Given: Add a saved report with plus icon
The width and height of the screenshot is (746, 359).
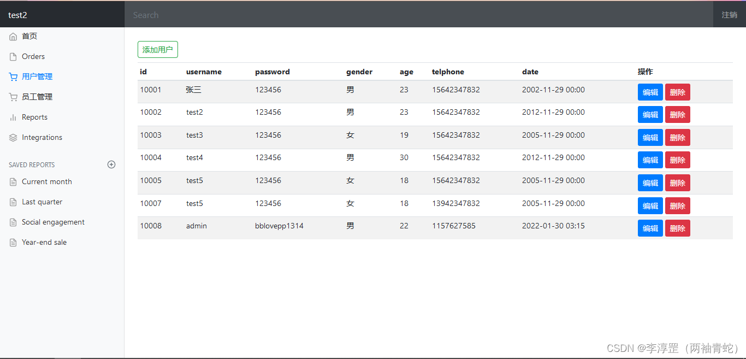Looking at the screenshot, I should (111, 164).
